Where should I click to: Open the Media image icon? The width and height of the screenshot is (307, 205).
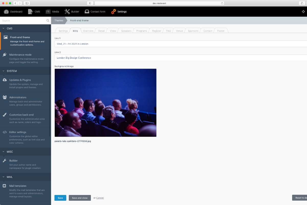pos(48,12)
